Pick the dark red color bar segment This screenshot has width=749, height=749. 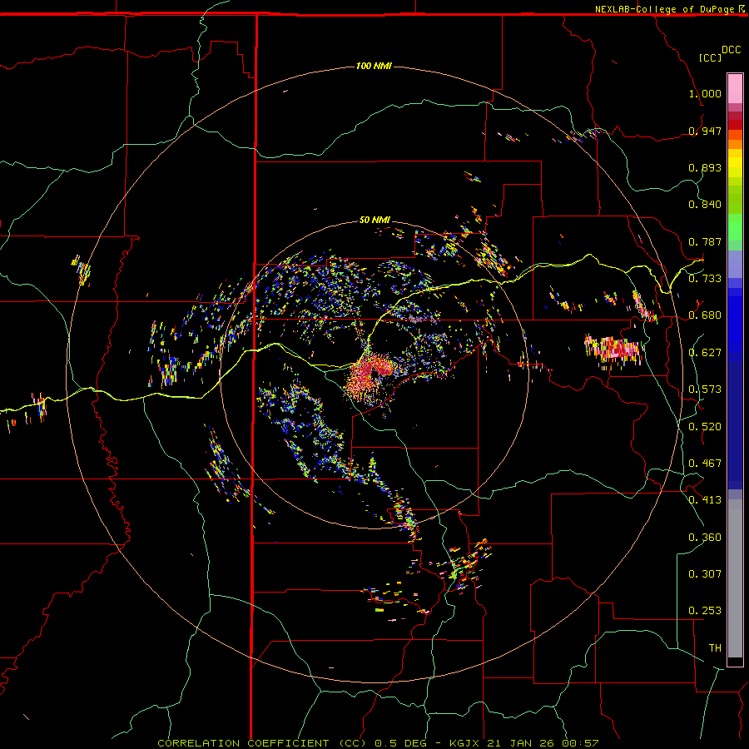coord(735,125)
